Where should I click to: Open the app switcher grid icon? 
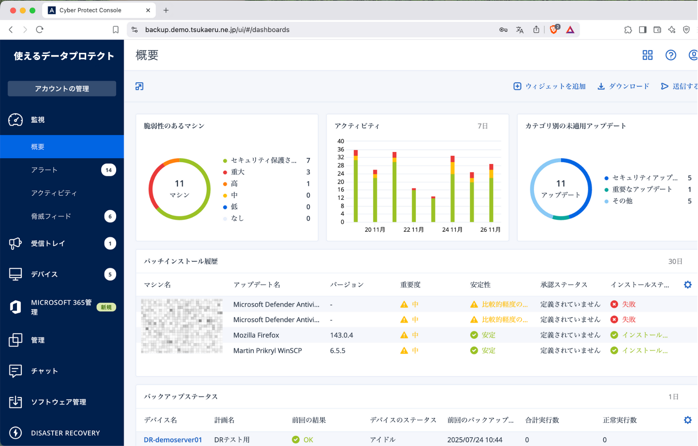coord(647,55)
